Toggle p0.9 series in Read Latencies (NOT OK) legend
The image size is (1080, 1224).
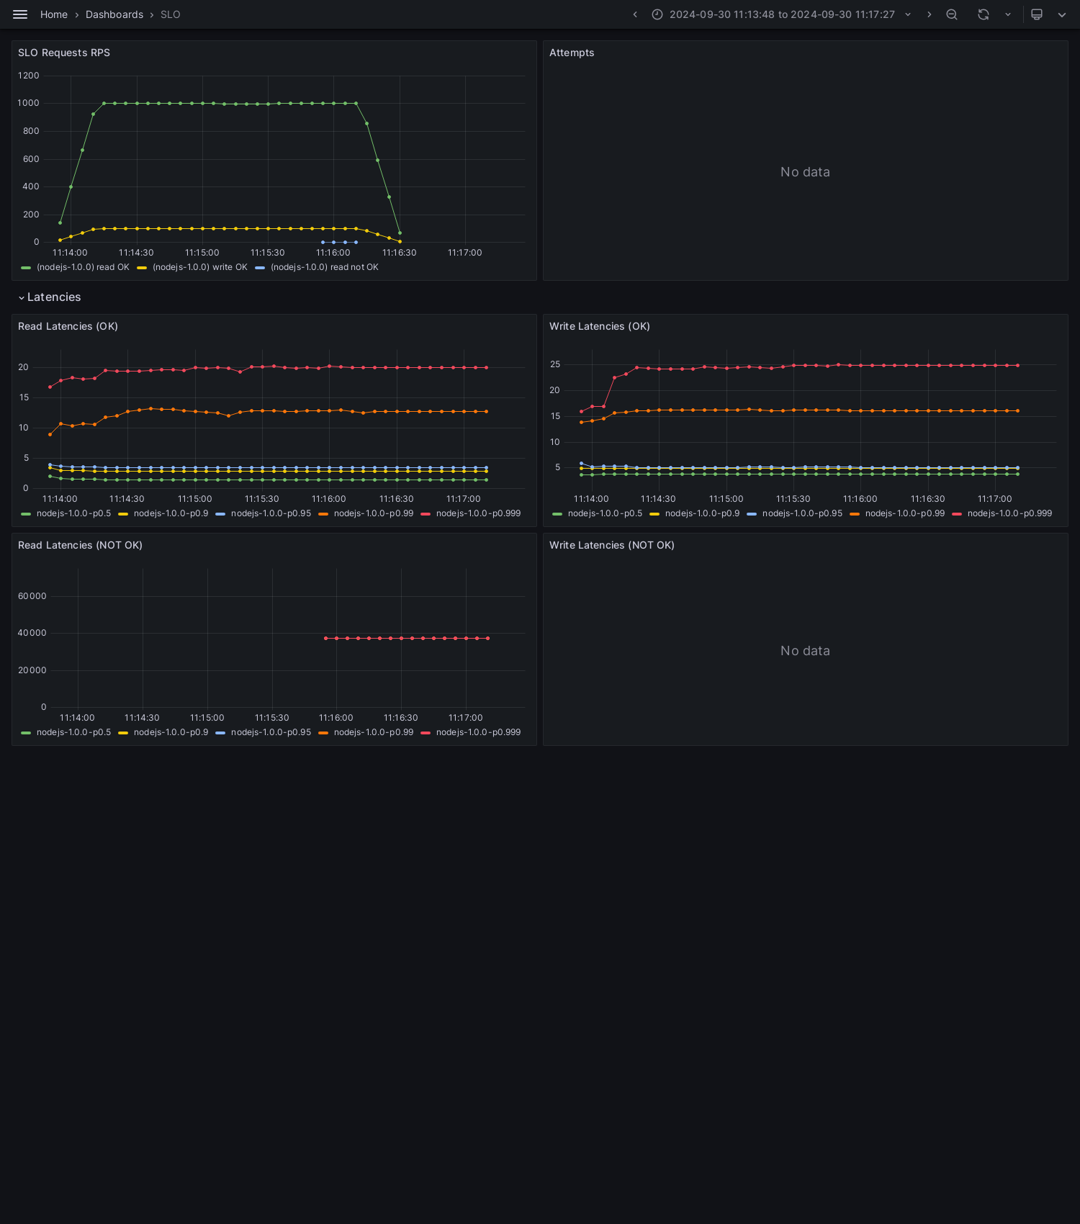171,732
